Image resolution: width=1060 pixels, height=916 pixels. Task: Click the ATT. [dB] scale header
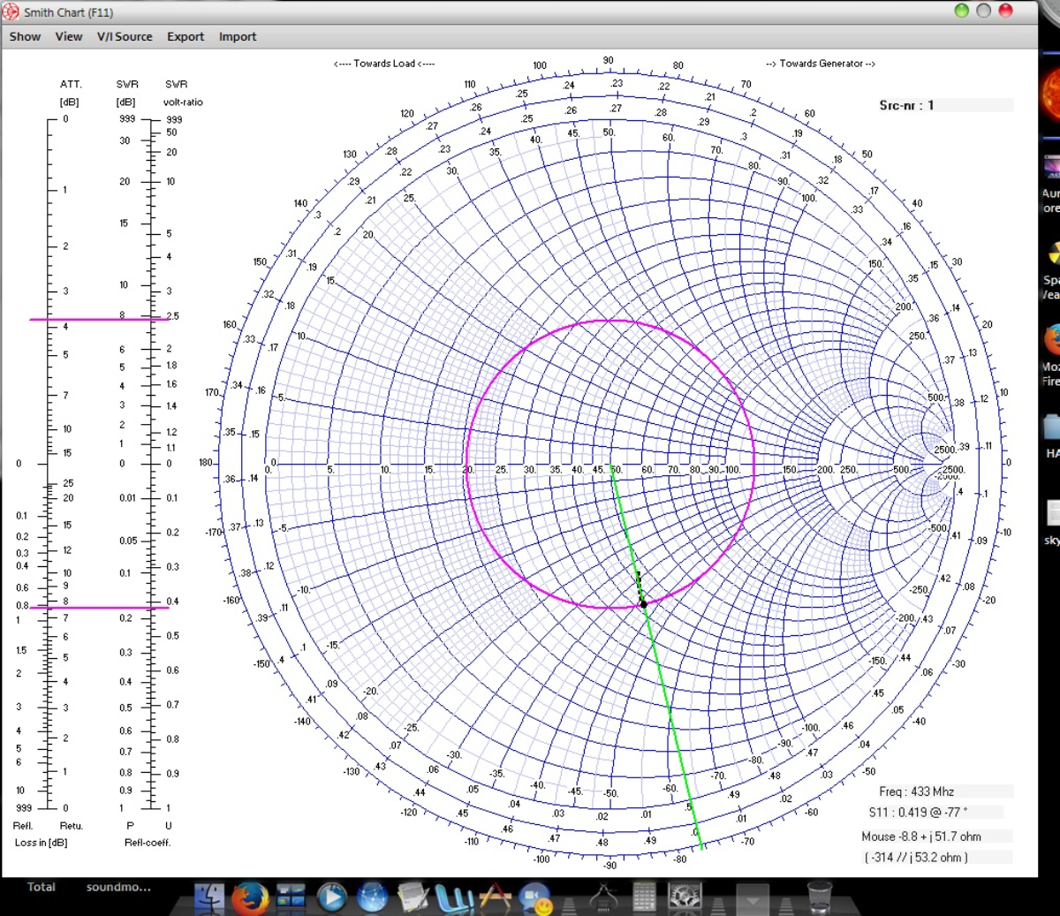[x=70, y=93]
